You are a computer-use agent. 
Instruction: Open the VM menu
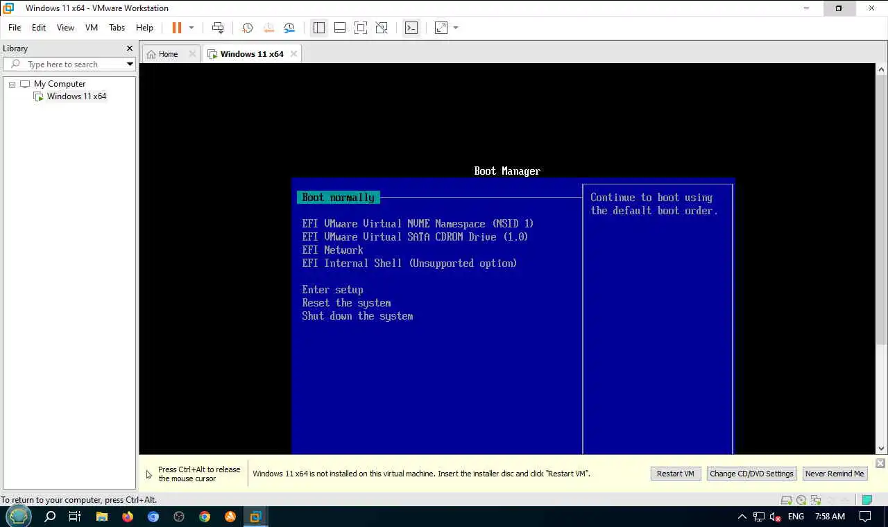[x=92, y=28]
